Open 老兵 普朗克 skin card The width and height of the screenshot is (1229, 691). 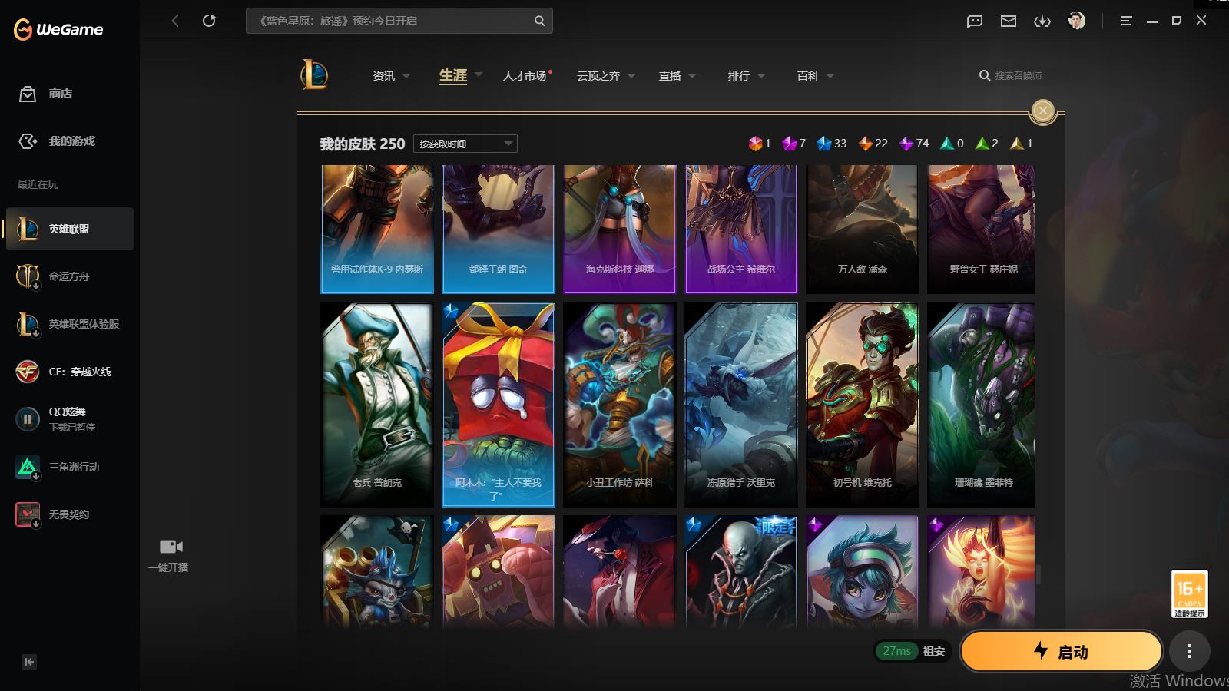coord(377,405)
